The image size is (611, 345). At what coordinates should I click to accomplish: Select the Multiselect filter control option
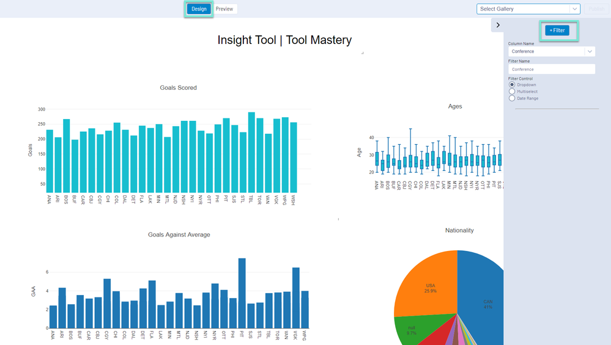click(512, 92)
